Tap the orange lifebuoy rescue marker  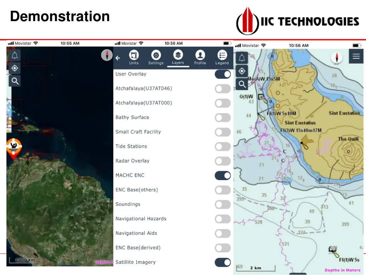(x=14, y=147)
